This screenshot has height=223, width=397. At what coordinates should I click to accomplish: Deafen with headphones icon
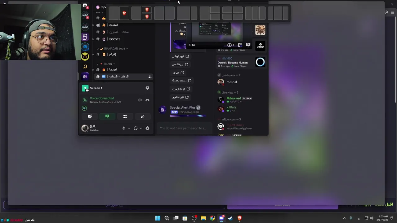(136, 128)
